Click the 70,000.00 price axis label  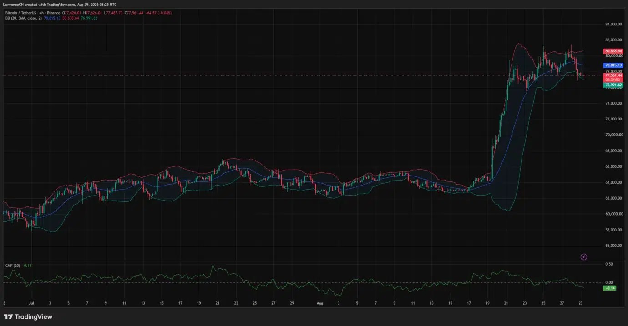(x=613, y=135)
